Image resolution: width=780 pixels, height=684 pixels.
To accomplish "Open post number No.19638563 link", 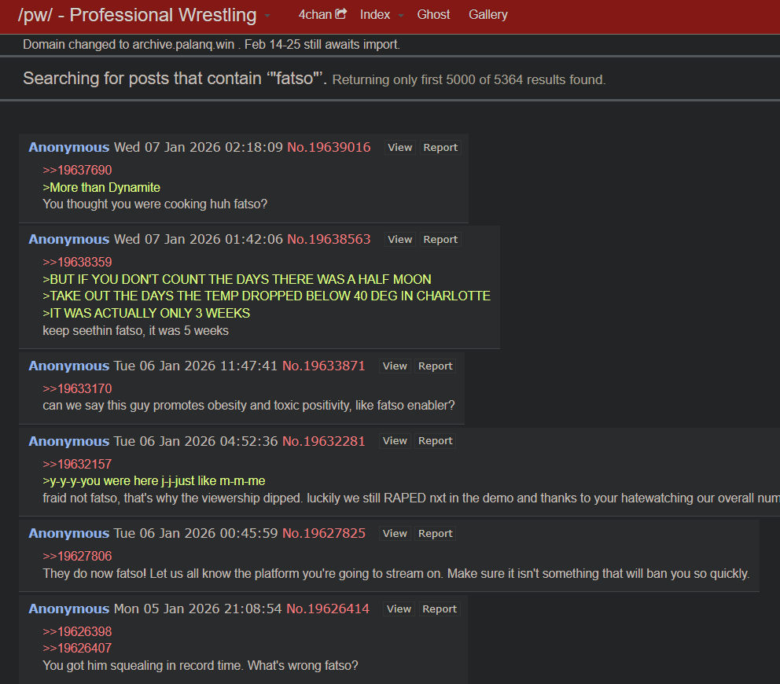I will click(x=329, y=239).
